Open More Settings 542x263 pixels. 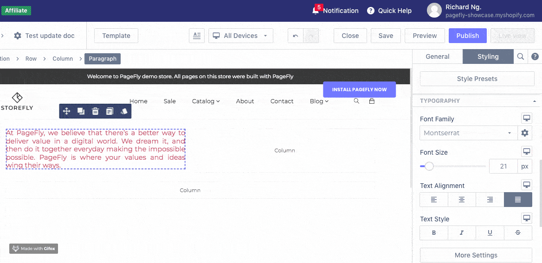pos(476,255)
